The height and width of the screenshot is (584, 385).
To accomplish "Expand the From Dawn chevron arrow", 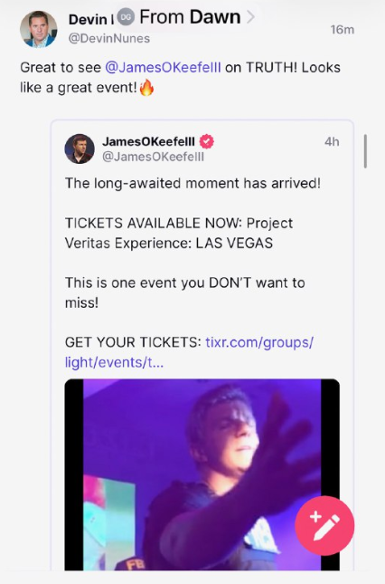I will tap(250, 17).
